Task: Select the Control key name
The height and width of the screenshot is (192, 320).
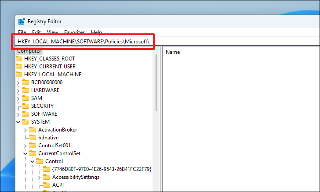Action: point(54,161)
